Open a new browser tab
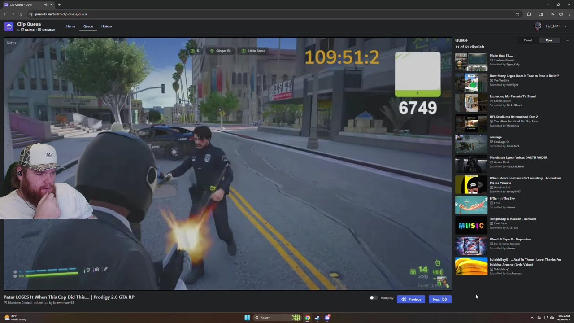This screenshot has width=574, height=323. coord(59,4)
